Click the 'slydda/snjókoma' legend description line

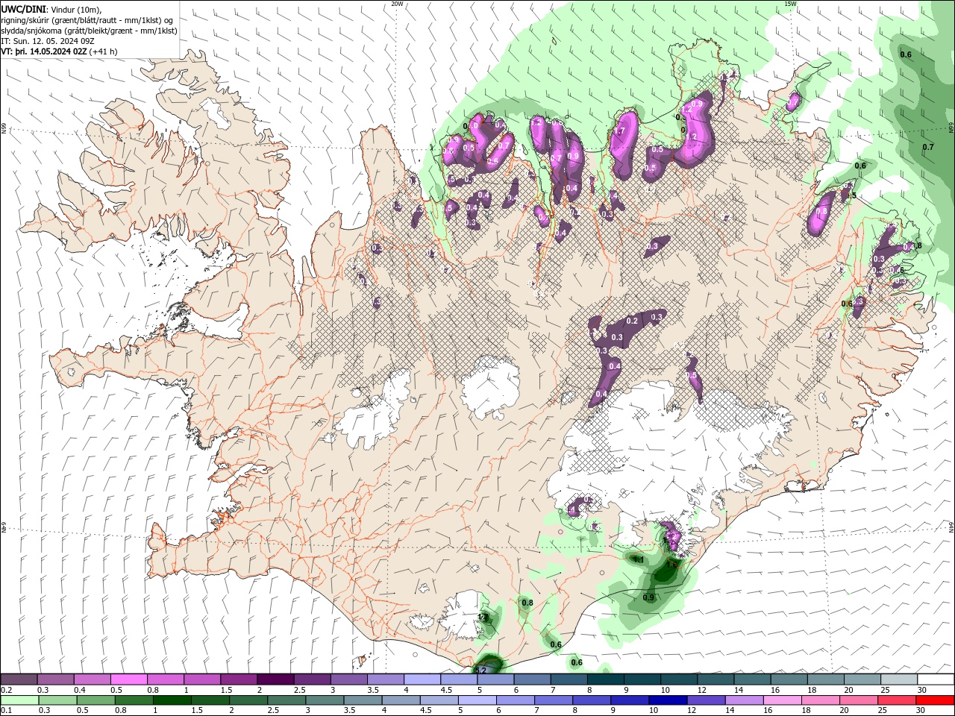[89, 31]
